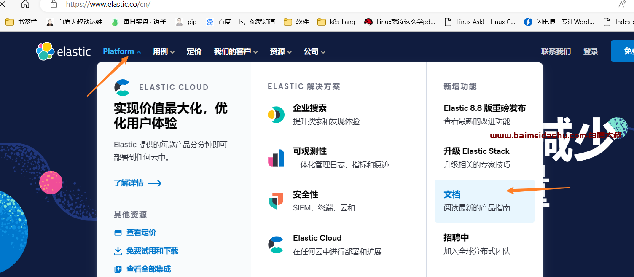Click the 新增功能 section heading
The image size is (634, 277).
click(x=460, y=86)
